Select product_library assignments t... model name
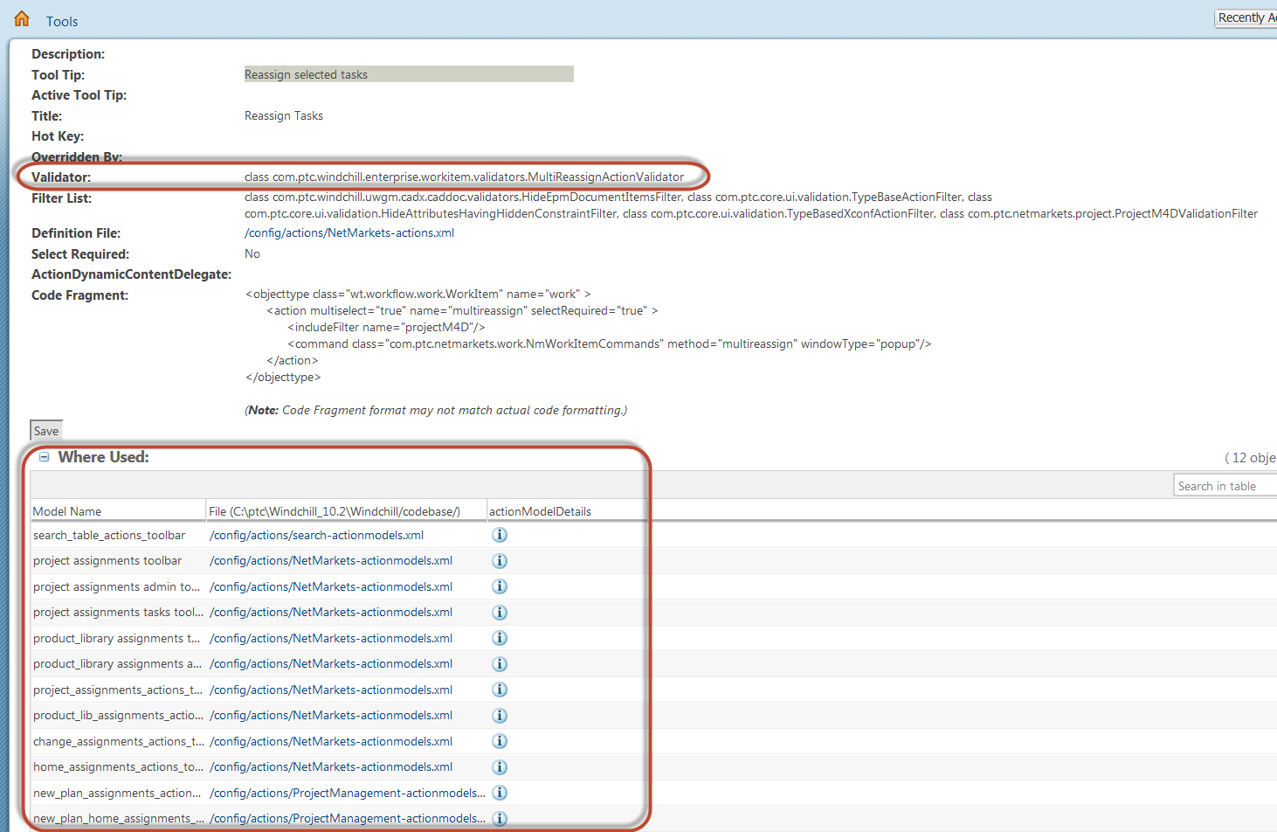This screenshot has height=832, width=1277. 116,638
